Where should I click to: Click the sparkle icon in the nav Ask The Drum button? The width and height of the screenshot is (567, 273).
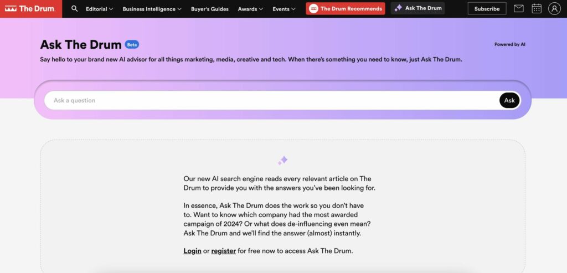point(398,8)
